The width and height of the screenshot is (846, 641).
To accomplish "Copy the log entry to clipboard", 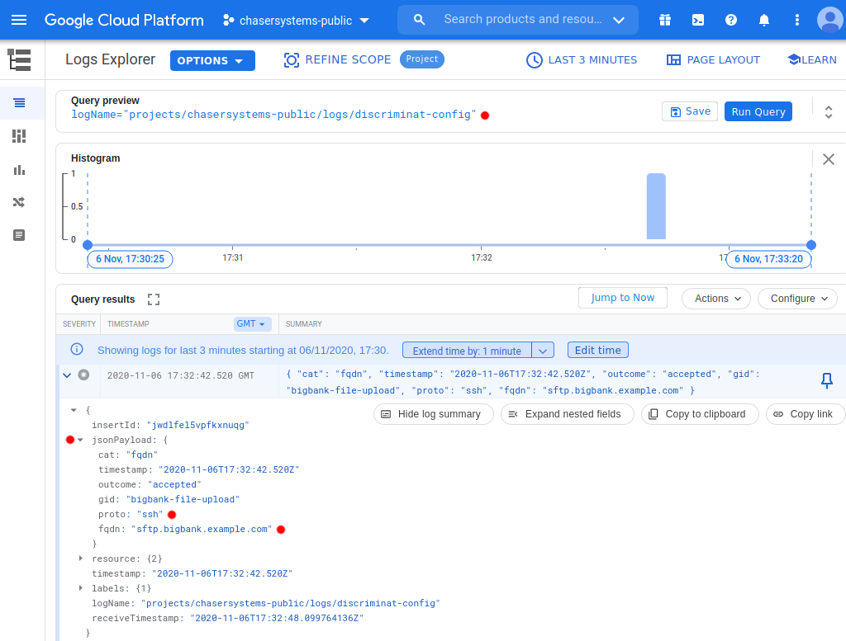I will (x=699, y=413).
